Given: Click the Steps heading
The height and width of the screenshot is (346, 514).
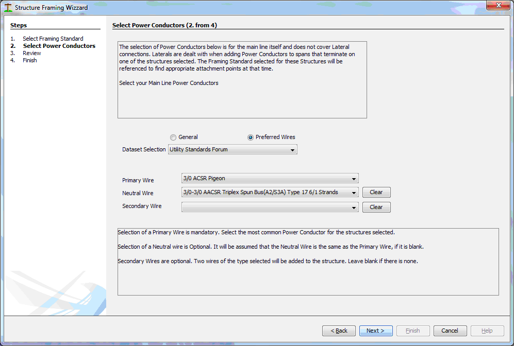Looking at the screenshot, I should click(19, 25).
